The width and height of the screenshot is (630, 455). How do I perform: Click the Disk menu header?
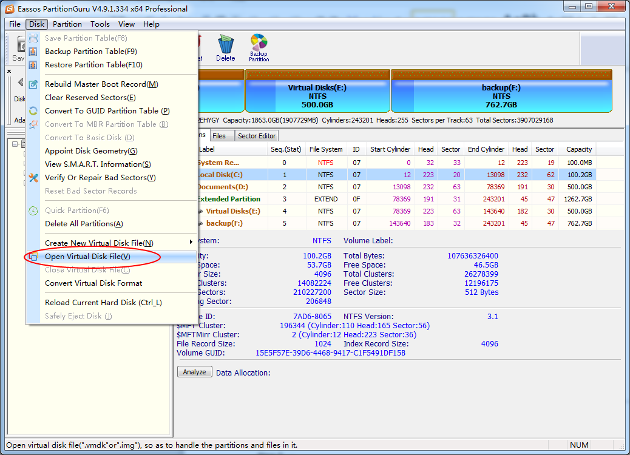point(36,24)
